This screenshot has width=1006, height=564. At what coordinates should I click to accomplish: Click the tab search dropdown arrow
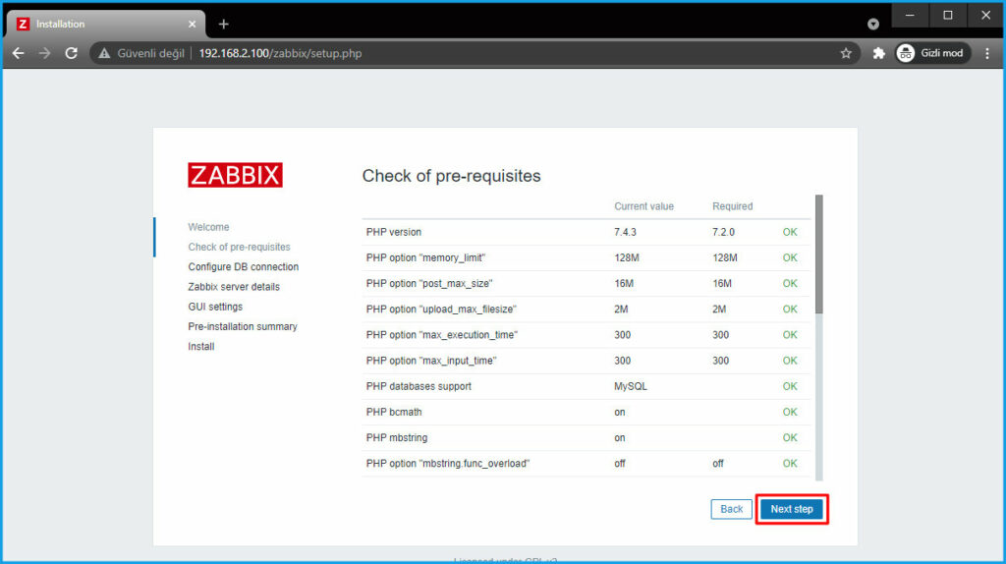[872, 25]
